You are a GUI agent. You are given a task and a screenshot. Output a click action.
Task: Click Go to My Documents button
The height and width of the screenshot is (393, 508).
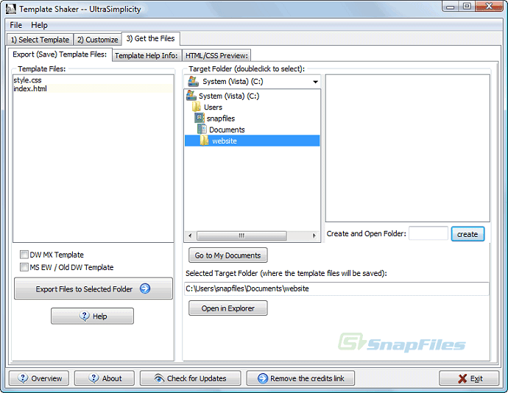pos(227,255)
